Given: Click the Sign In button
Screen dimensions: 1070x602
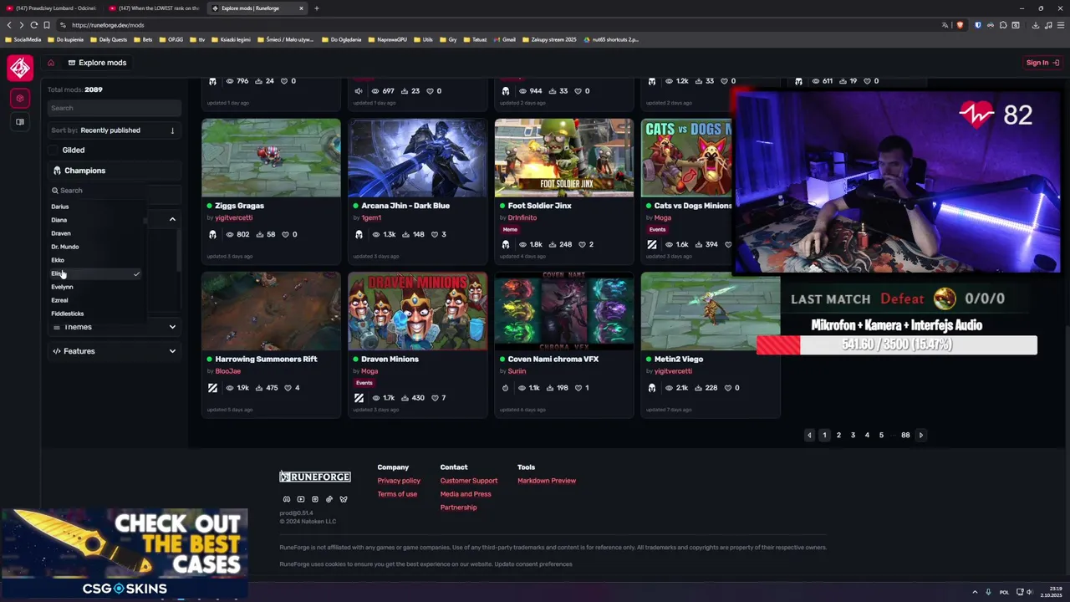Looking at the screenshot, I should point(1042,63).
